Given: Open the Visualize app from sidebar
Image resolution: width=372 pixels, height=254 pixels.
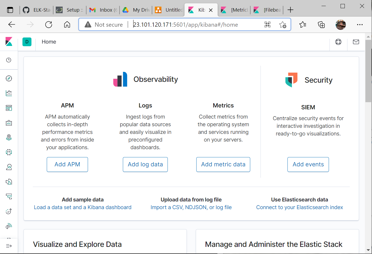Looking at the screenshot, I should [9, 93].
